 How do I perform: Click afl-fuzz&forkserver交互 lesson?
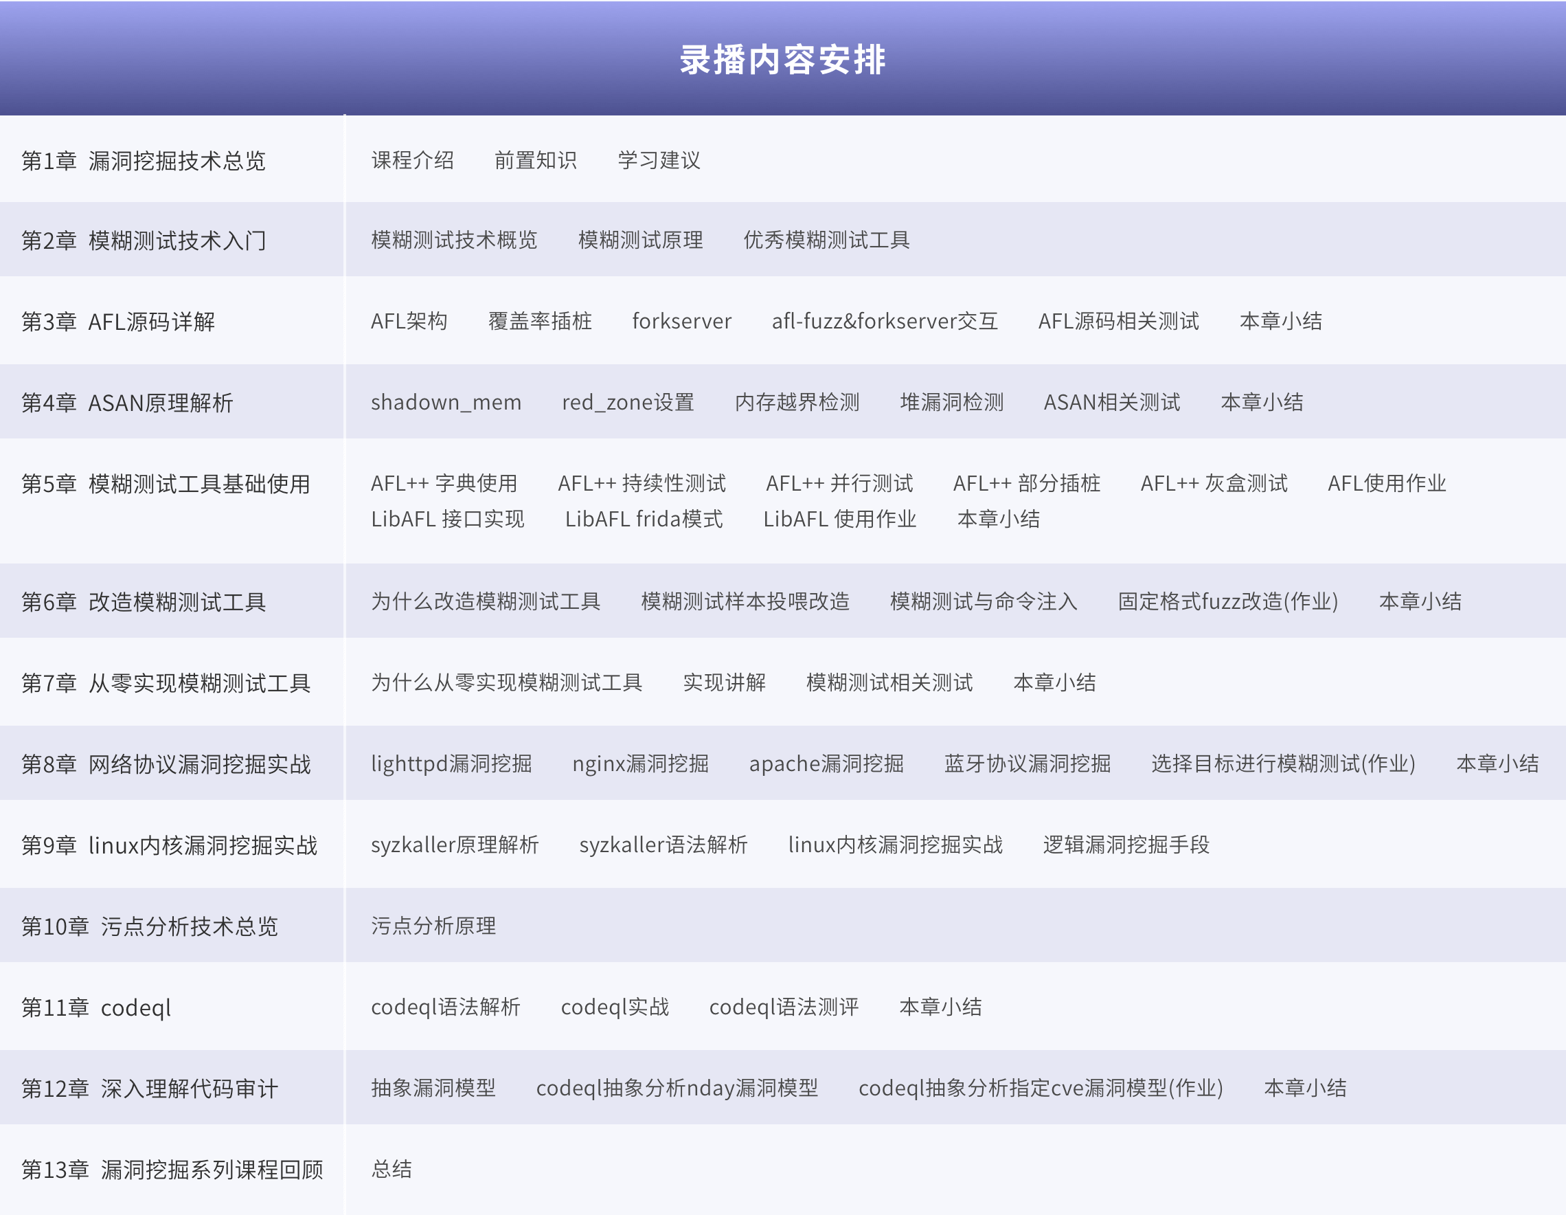pos(884,322)
